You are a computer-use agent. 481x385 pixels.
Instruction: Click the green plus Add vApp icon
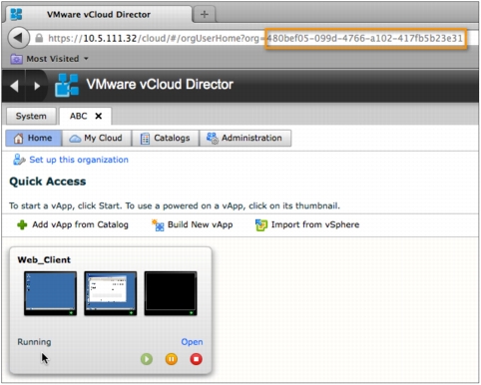point(22,225)
